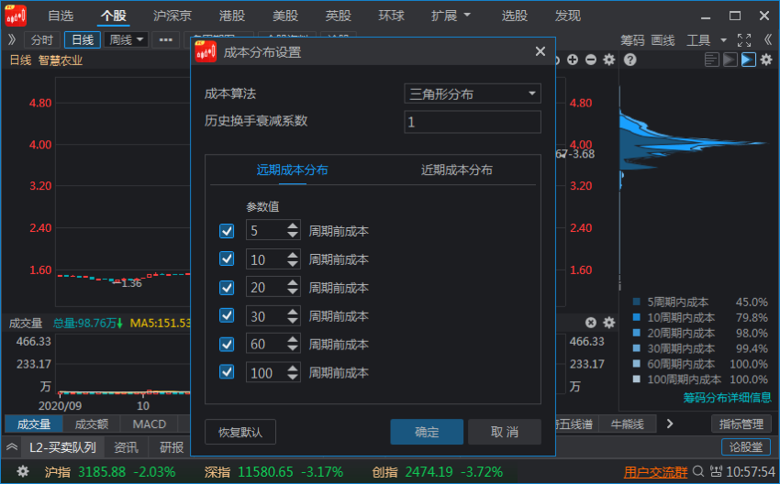Viewport: 780px width, 484px height.
Task: Uncheck the 5-period cost checkbox
Action: coord(228,231)
